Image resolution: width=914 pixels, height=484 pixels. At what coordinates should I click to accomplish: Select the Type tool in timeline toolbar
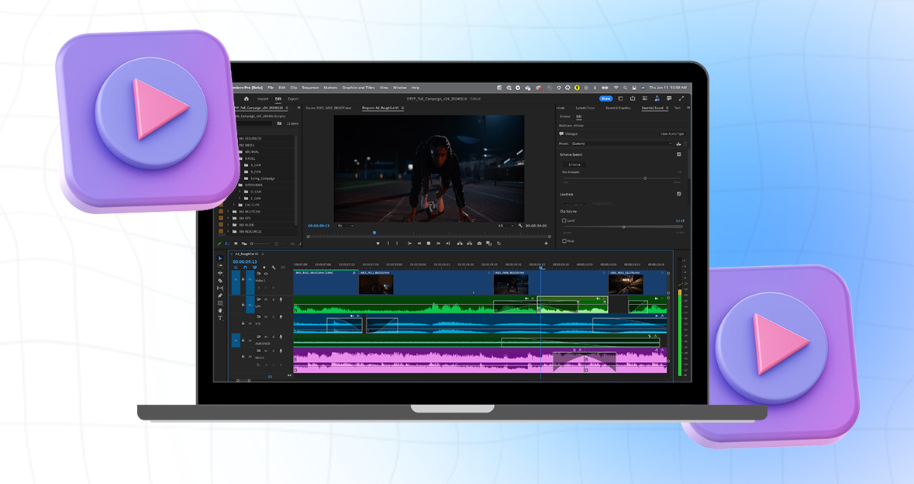click(x=220, y=318)
